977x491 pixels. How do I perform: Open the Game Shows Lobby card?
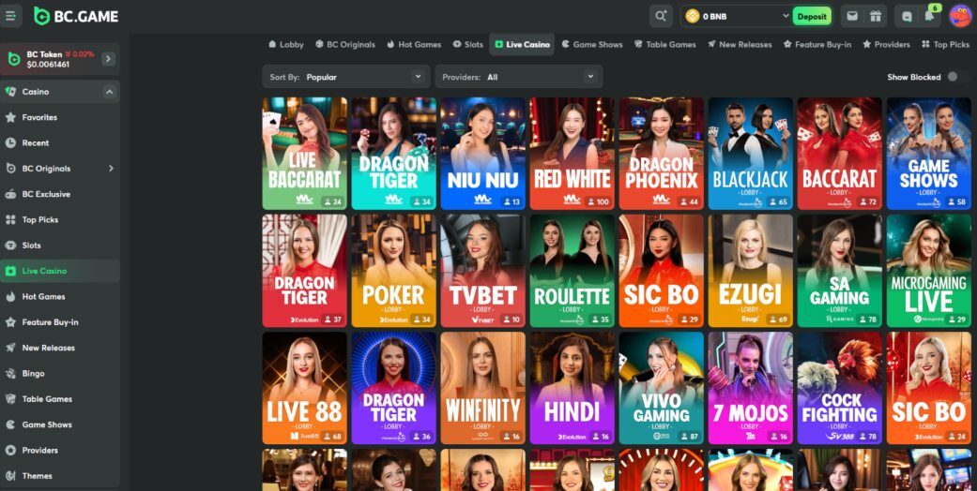point(928,153)
